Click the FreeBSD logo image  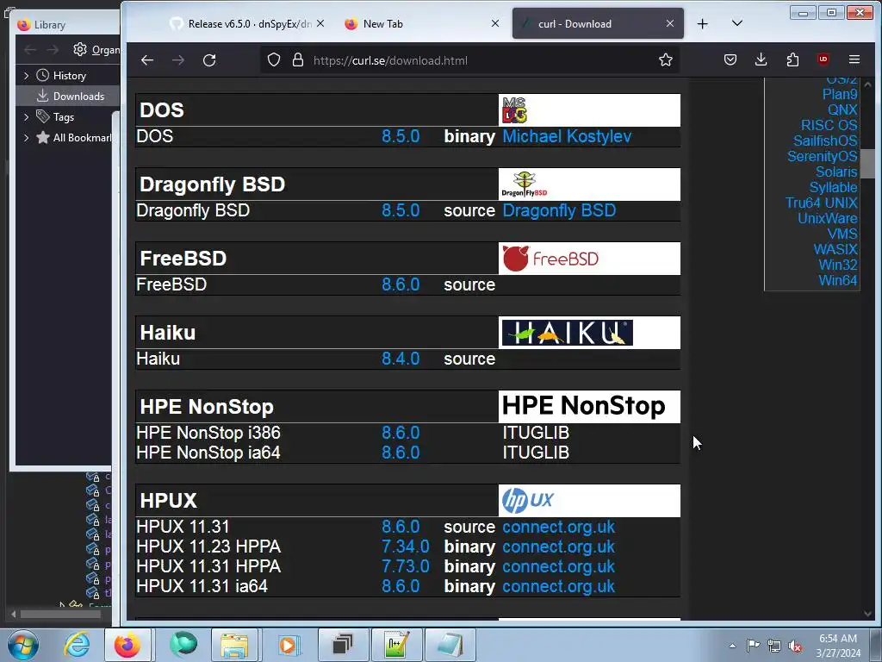click(x=550, y=259)
